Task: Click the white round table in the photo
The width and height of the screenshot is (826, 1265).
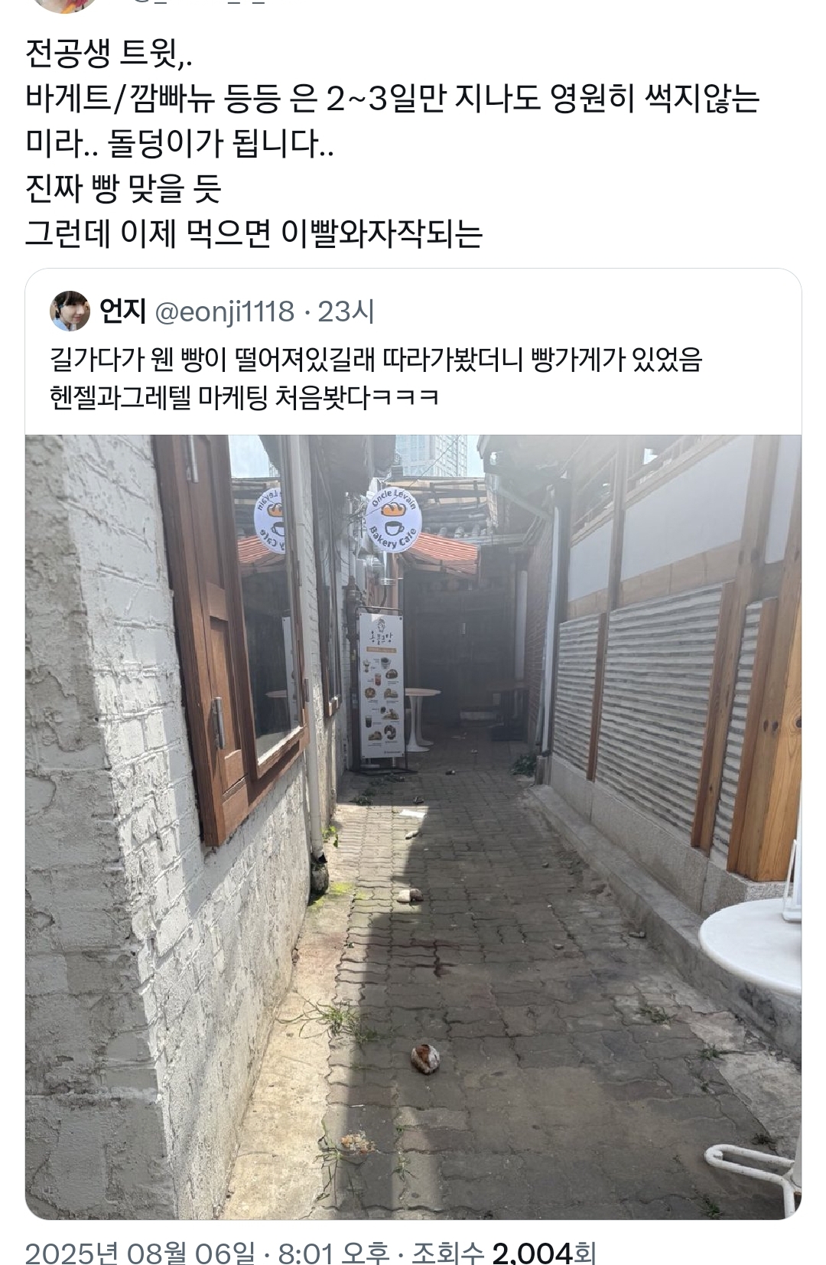Action: click(x=751, y=947)
